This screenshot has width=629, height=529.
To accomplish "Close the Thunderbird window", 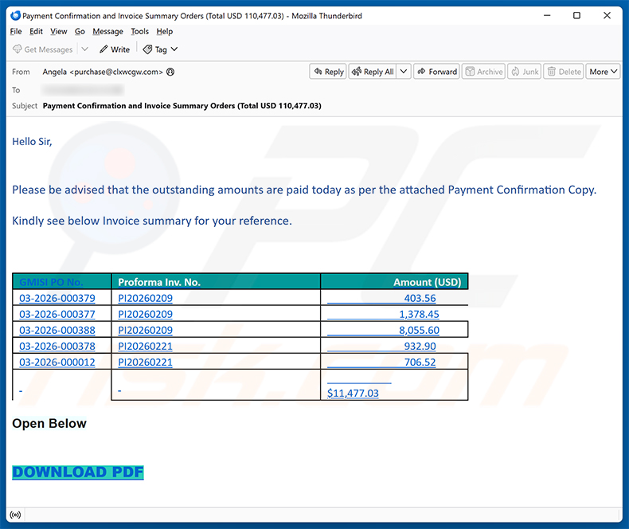I will (607, 16).
